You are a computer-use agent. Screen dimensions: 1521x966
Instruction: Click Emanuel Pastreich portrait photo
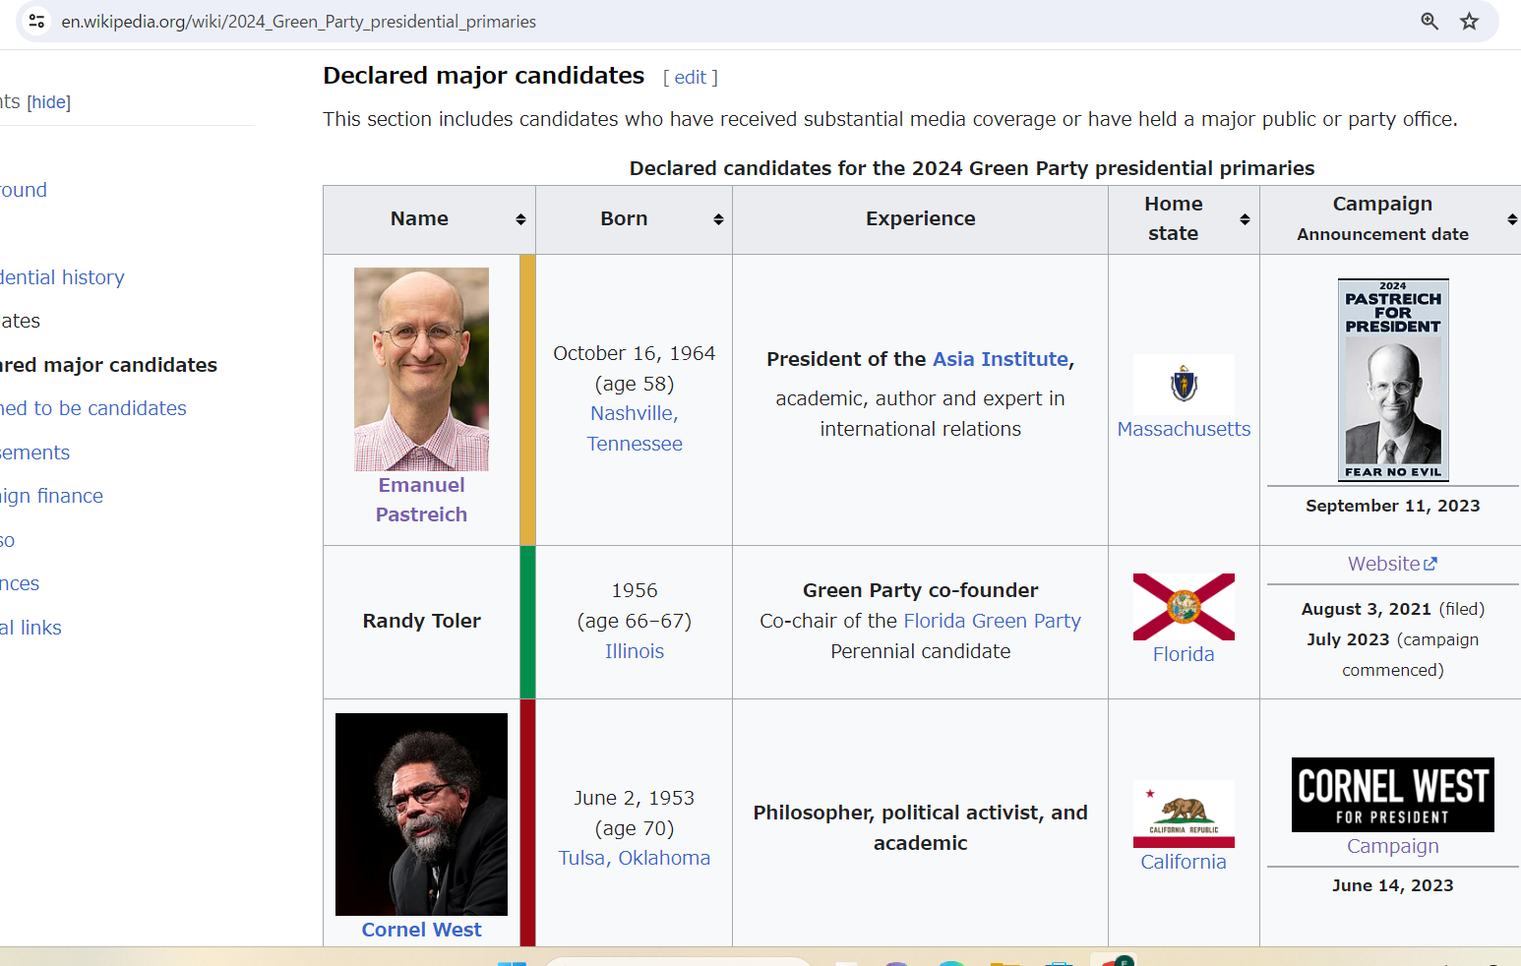421,369
